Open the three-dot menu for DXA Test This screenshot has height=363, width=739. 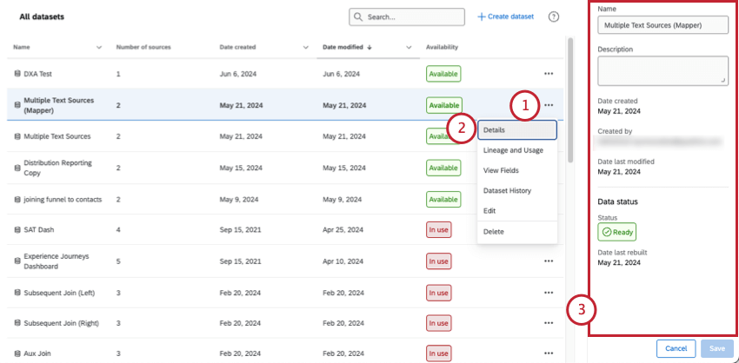pyautogui.click(x=548, y=74)
